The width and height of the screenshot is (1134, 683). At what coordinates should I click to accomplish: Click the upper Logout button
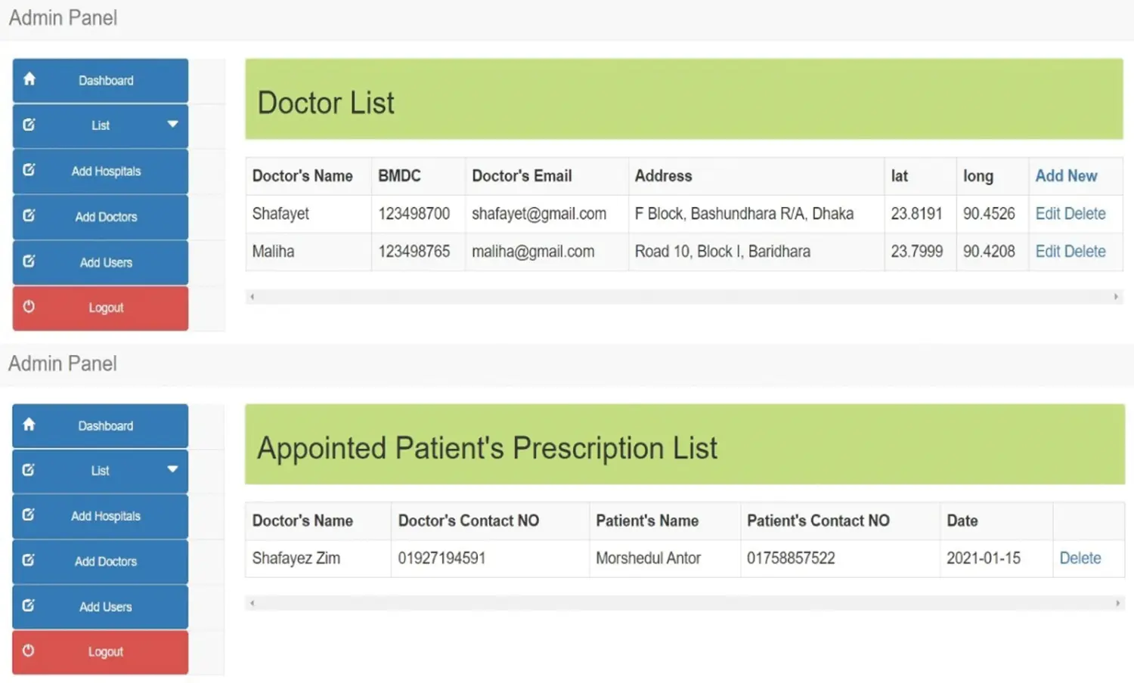pyautogui.click(x=100, y=308)
